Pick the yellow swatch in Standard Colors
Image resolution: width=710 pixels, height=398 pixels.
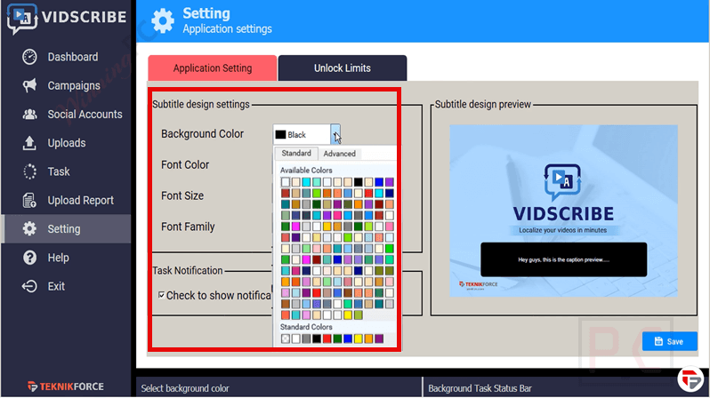tap(359, 338)
